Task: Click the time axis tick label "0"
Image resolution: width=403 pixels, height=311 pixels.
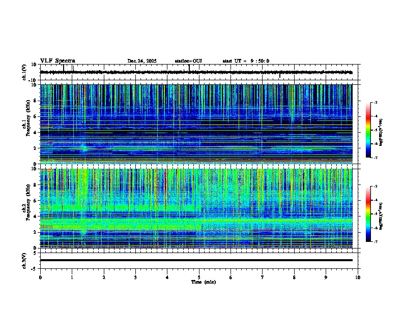Action: click(40, 277)
